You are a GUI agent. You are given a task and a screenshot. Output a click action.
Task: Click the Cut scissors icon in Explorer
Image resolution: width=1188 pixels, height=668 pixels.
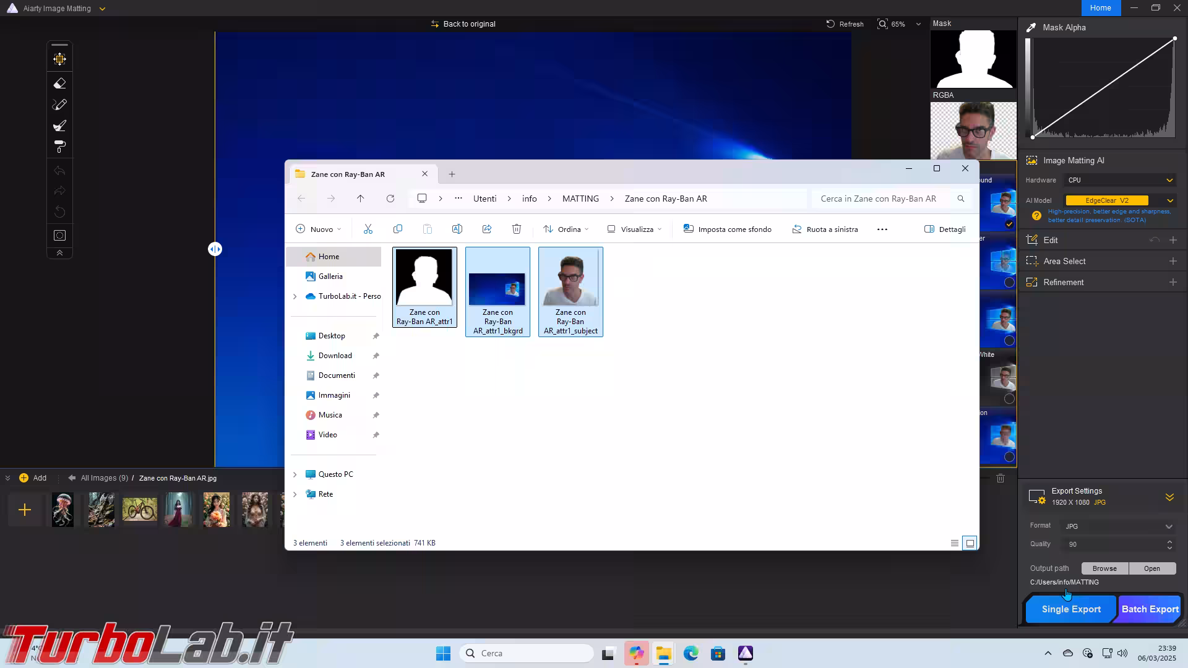click(368, 229)
